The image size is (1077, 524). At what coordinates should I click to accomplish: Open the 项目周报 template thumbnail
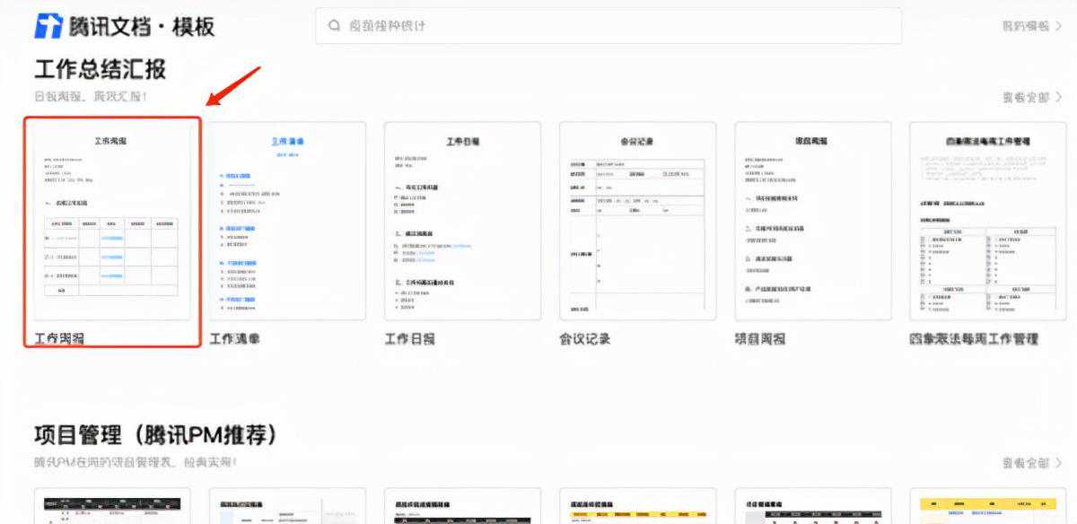pos(812,221)
